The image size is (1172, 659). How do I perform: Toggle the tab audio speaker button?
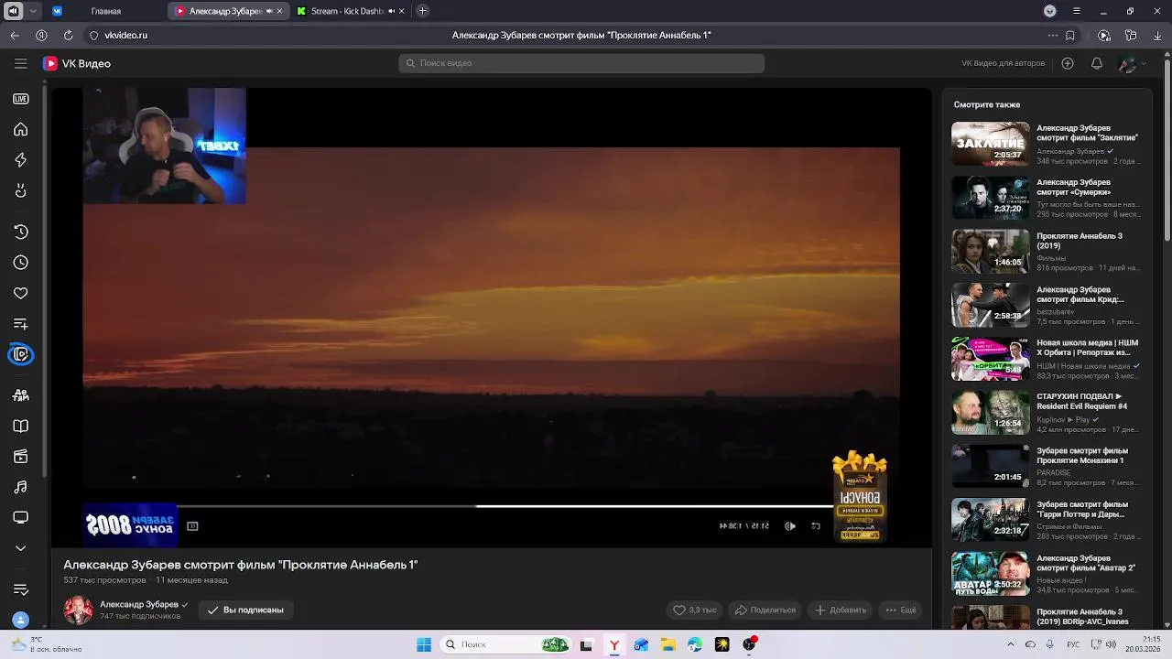(x=13, y=11)
